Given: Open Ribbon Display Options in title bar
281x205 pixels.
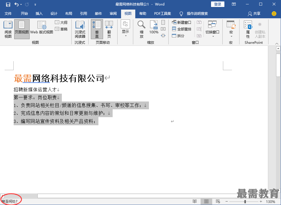Looking at the screenshot, I should pyautogui.click(x=234, y=4).
